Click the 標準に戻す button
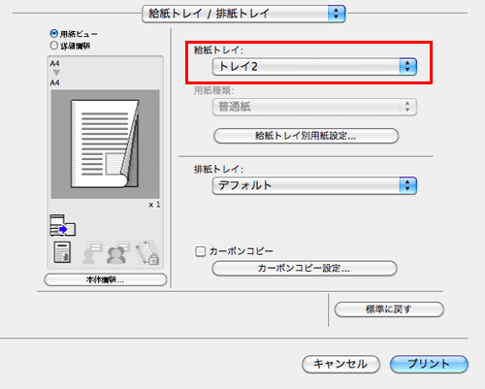Viewport: 485px width, 389px height. (x=389, y=309)
